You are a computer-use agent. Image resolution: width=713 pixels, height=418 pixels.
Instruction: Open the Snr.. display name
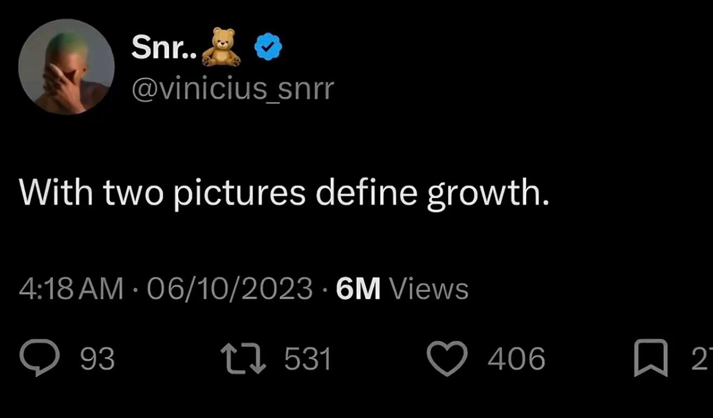click(x=164, y=48)
